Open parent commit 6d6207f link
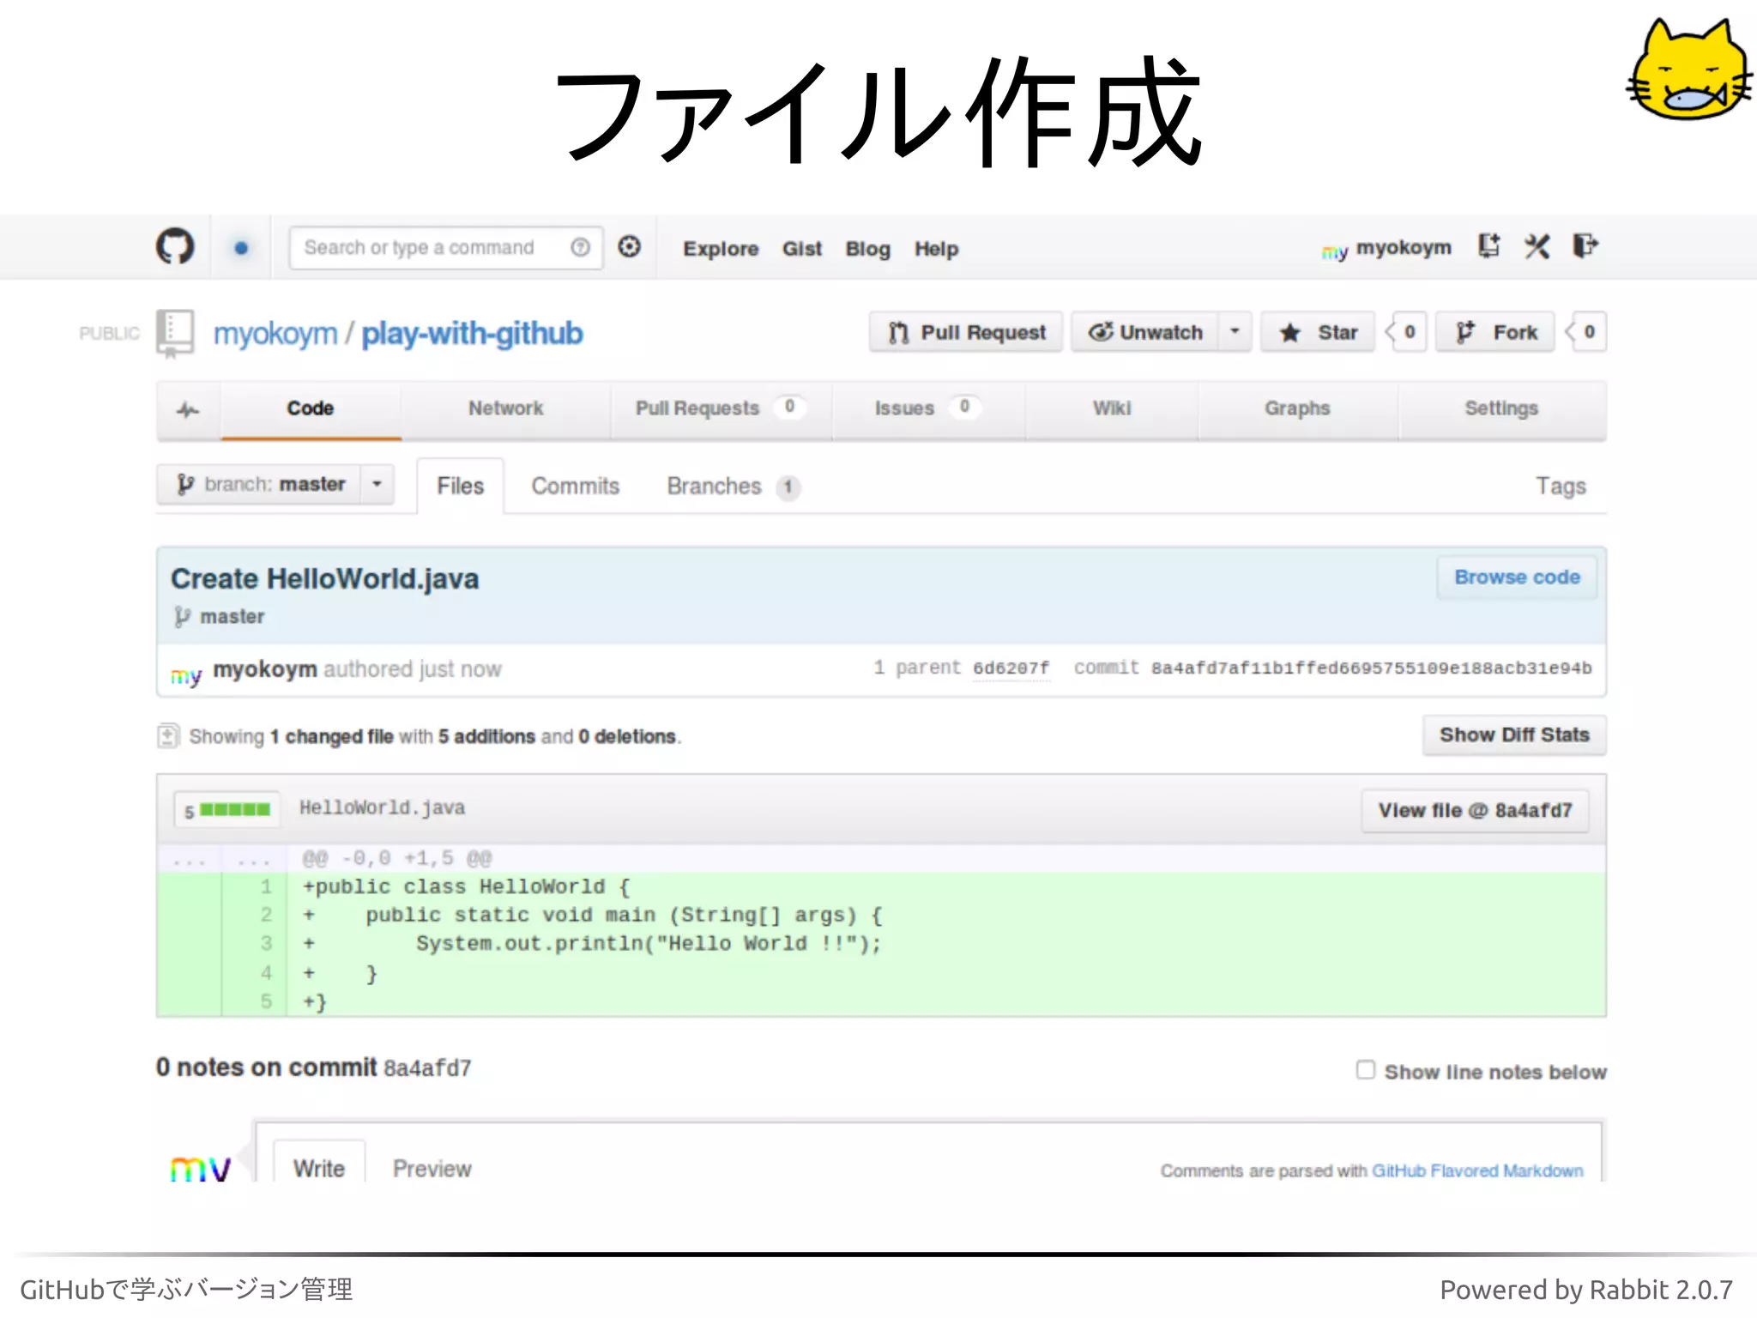 1011,668
